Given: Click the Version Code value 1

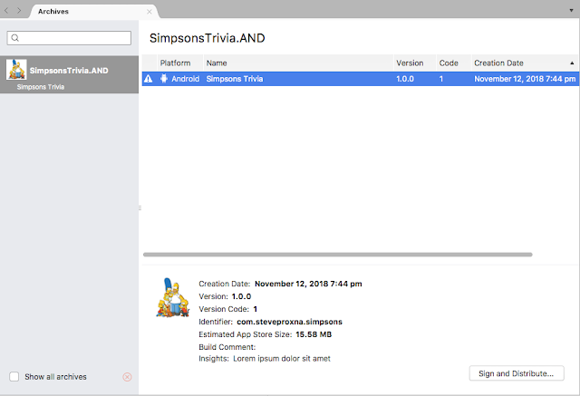Looking at the screenshot, I should 256,309.
